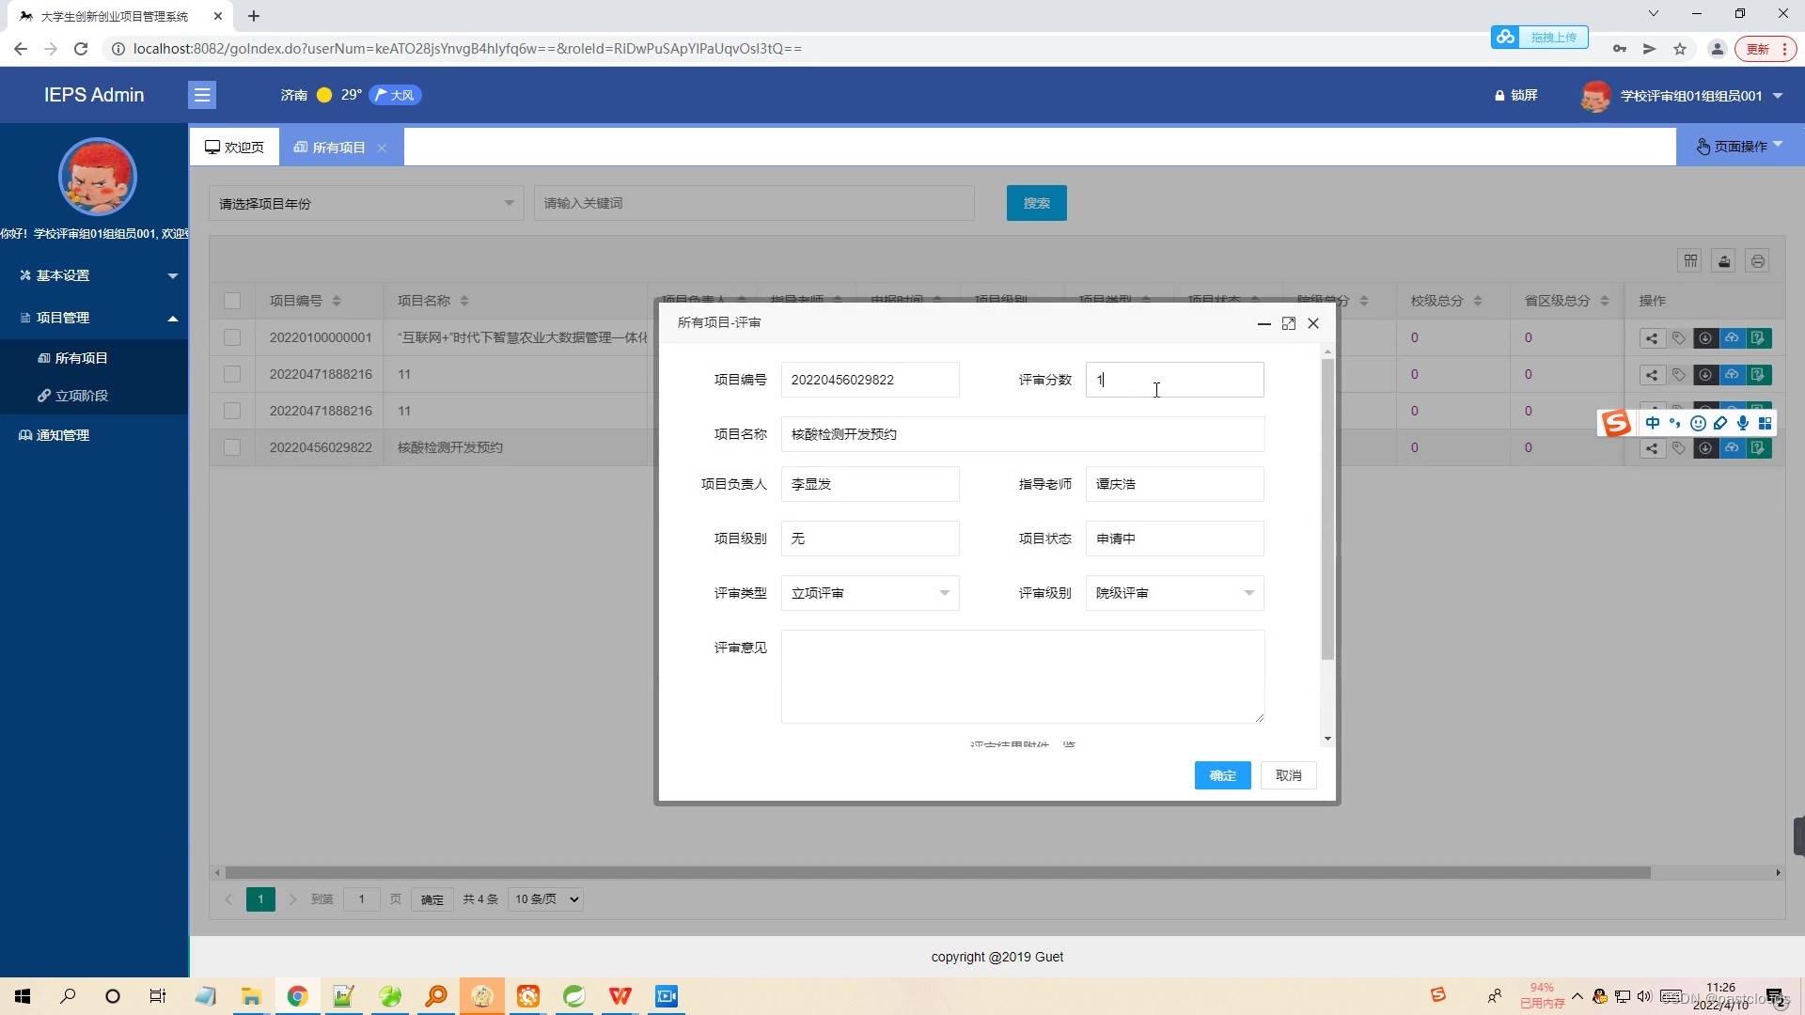
Task: Click the bookmark icon on second project row
Action: (1678, 374)
